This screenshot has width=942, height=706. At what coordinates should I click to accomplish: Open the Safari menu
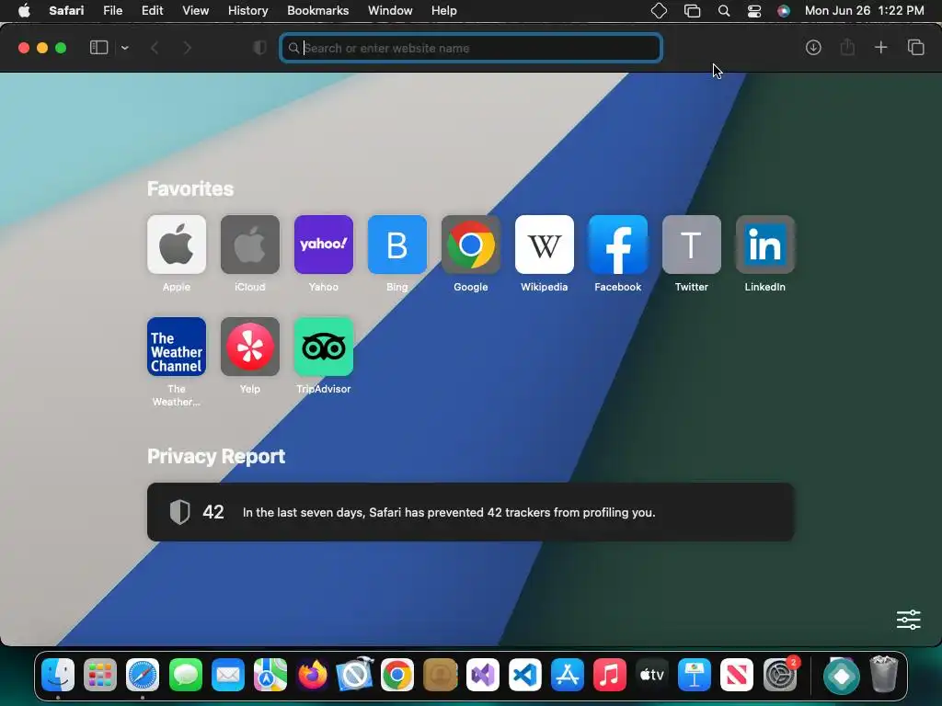(x=66, y=11)
